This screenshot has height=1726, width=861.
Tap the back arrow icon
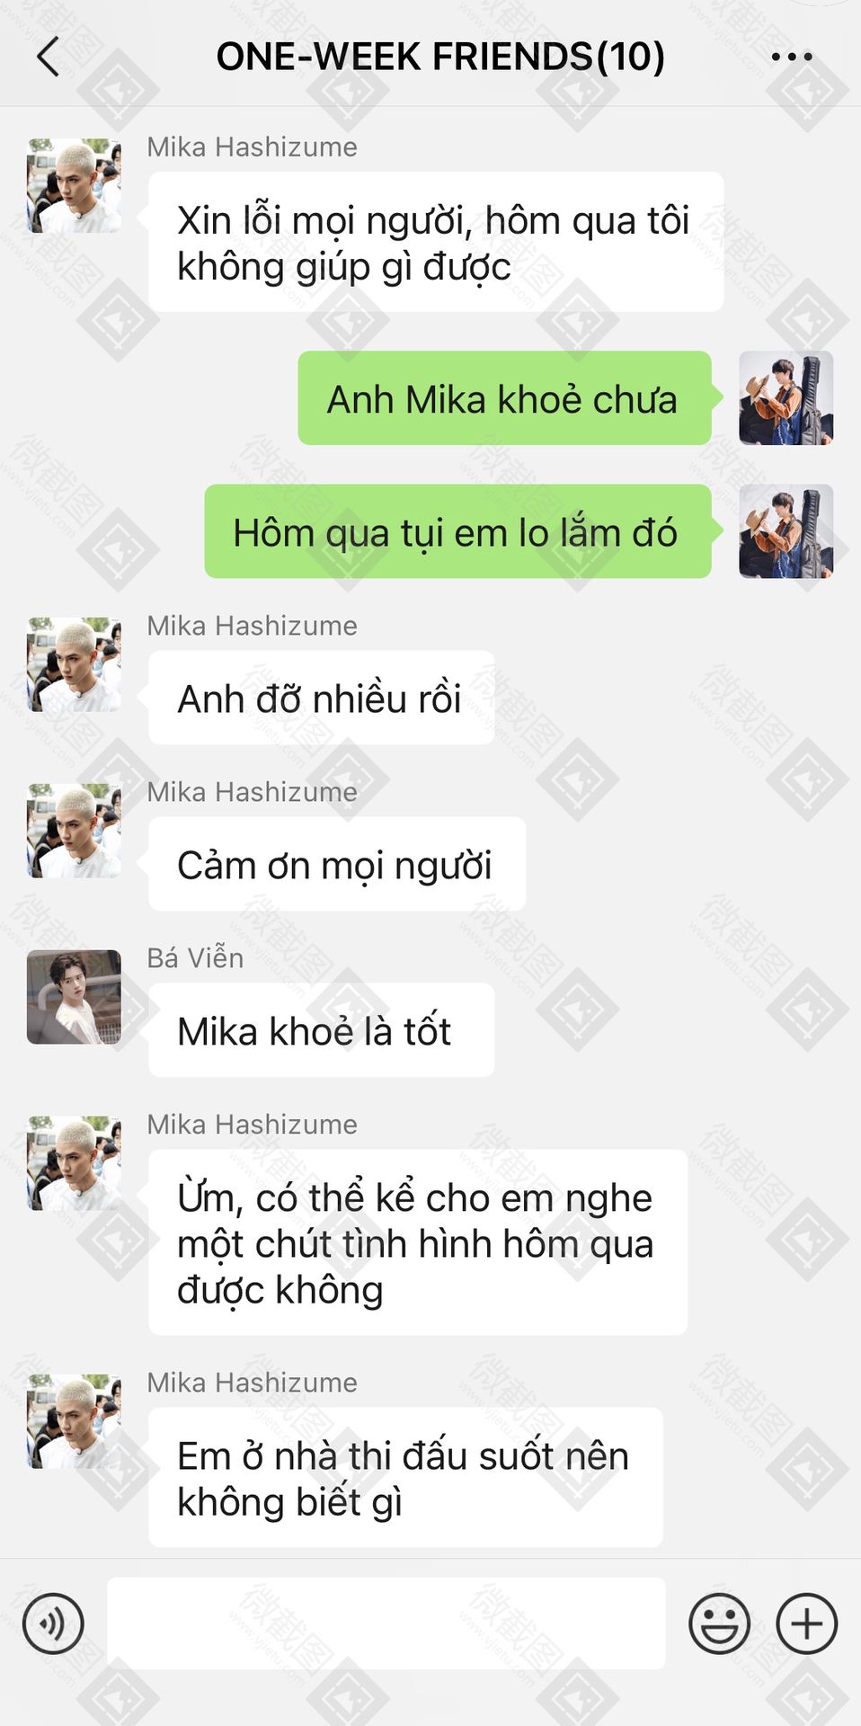tap(48, 57)
